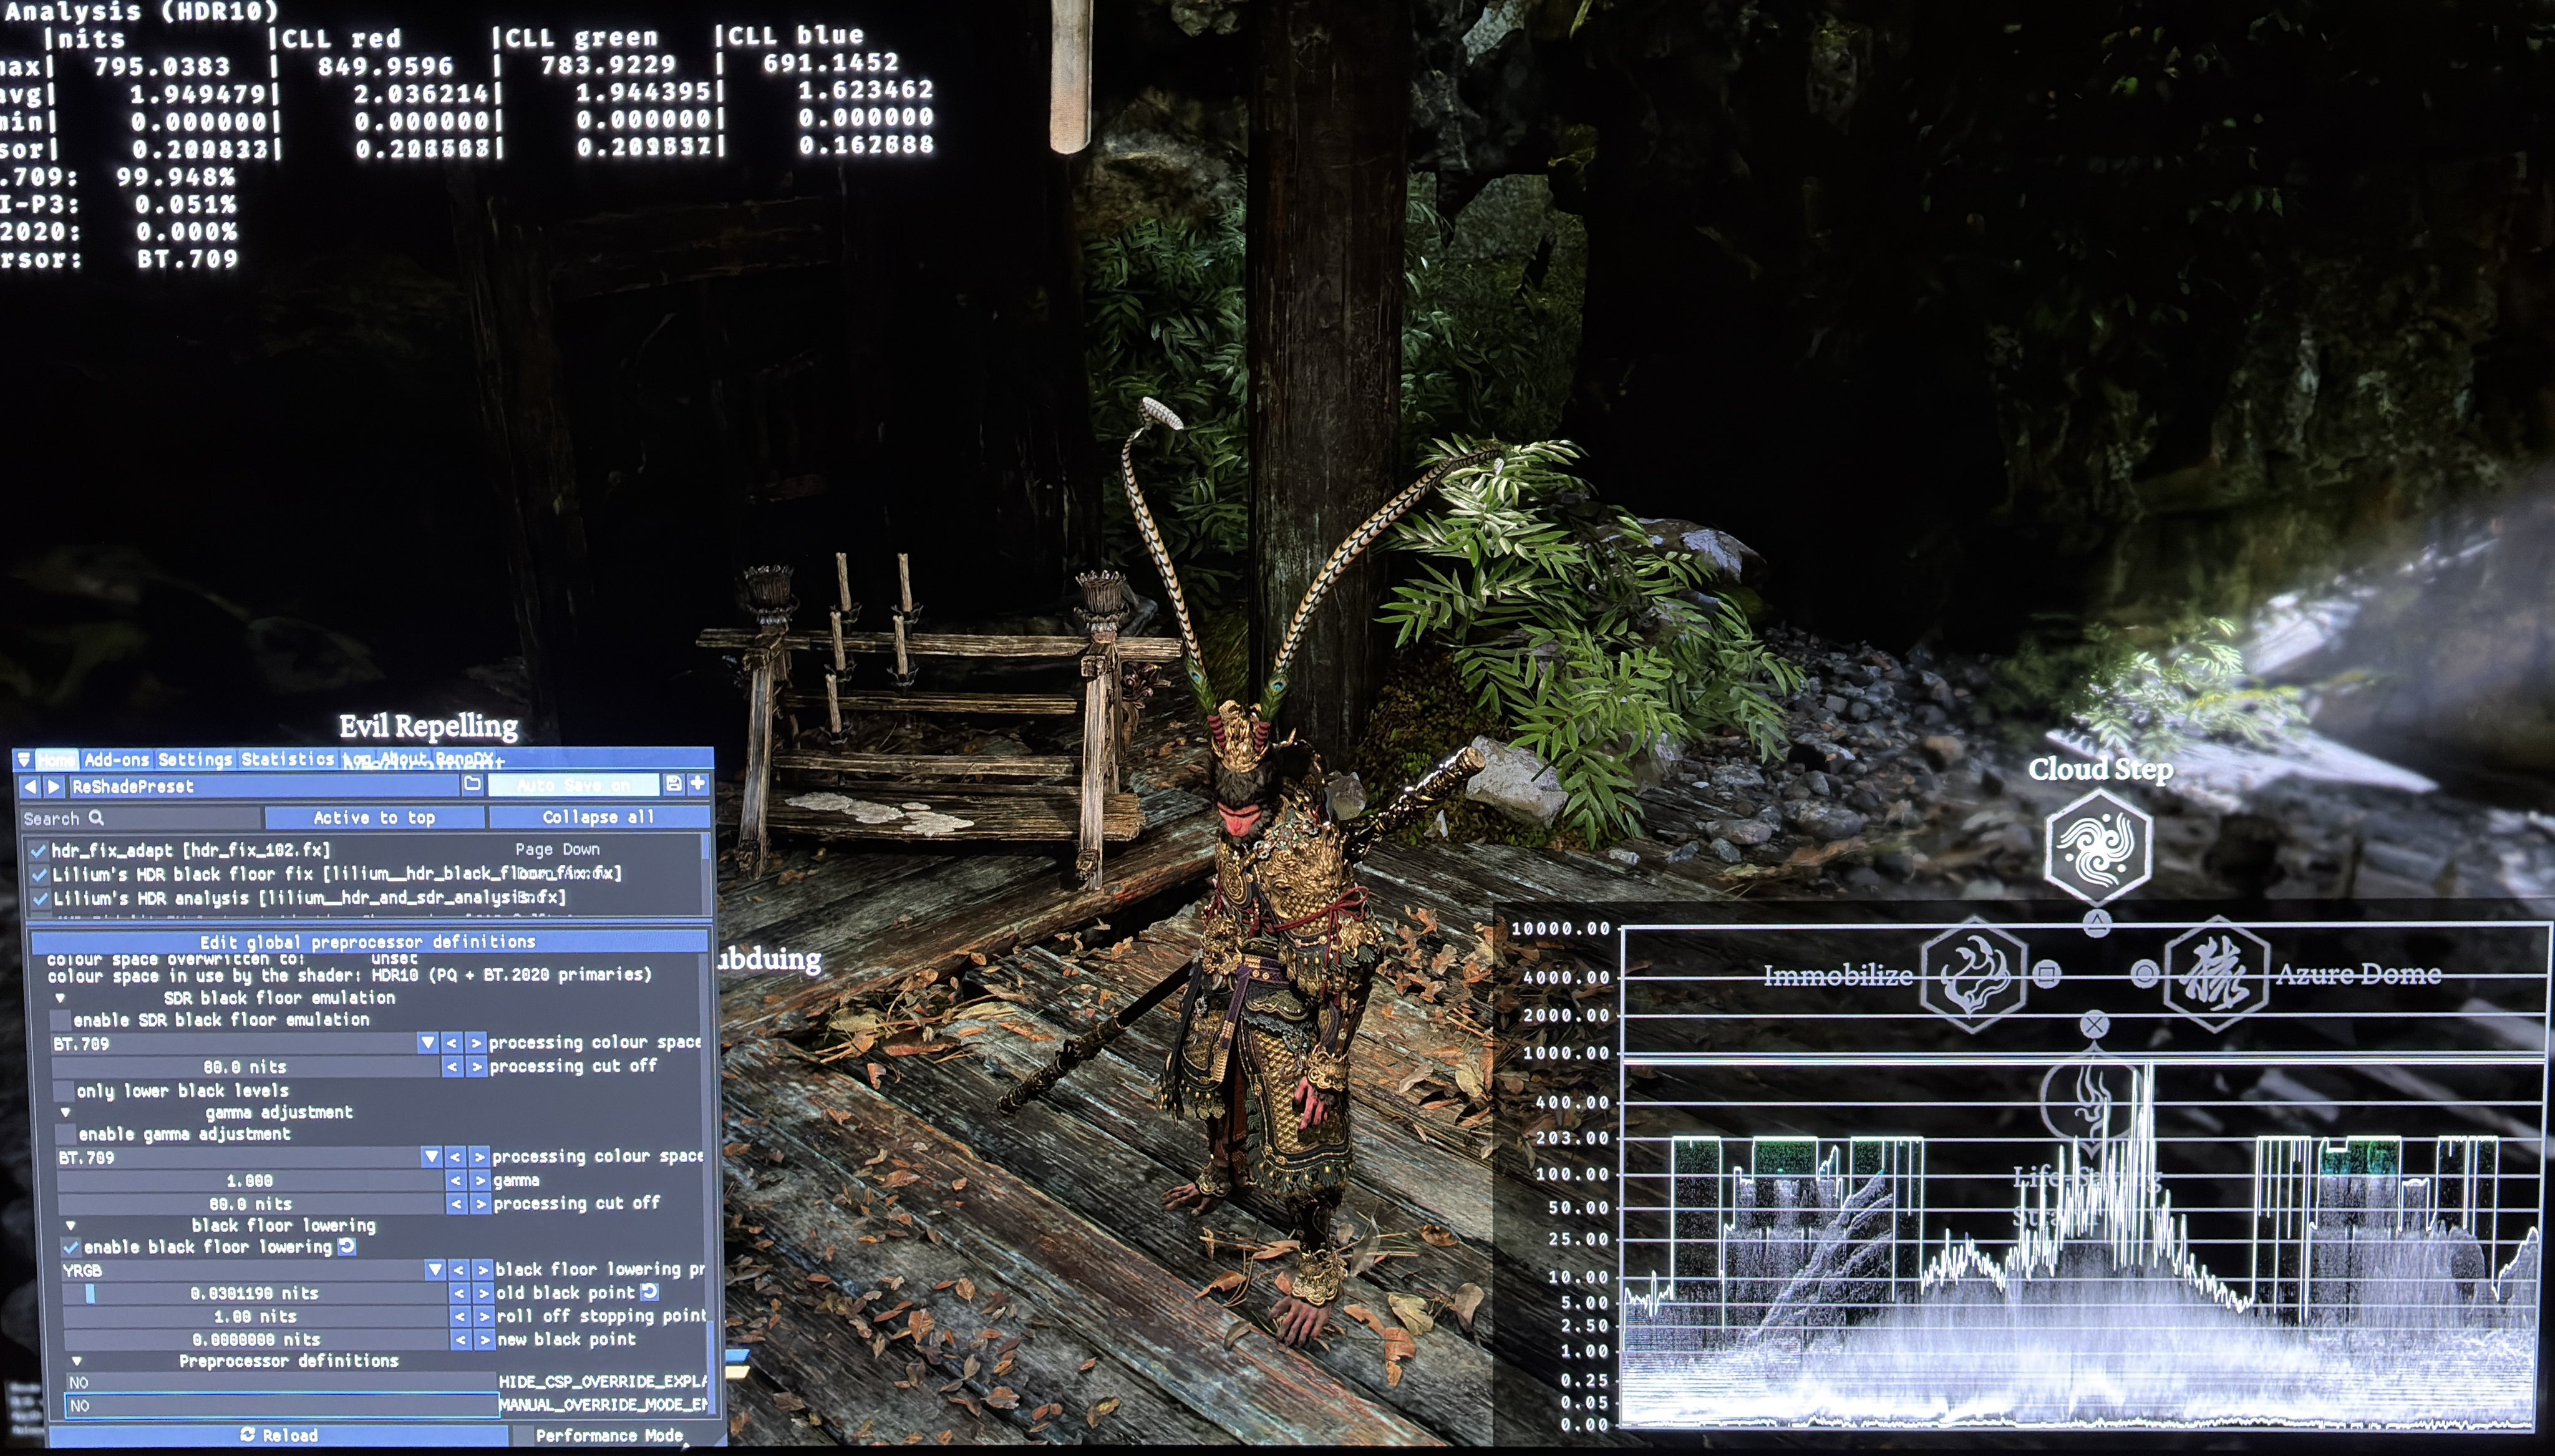Open the BT.709 dropdown under gamma adjustment
Screen dimensions: 2555x1456
coord(249,1157)
